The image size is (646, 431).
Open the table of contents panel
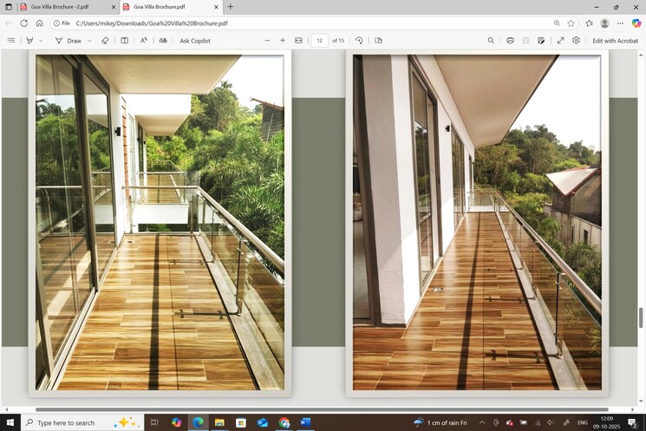tap(11, 41)
